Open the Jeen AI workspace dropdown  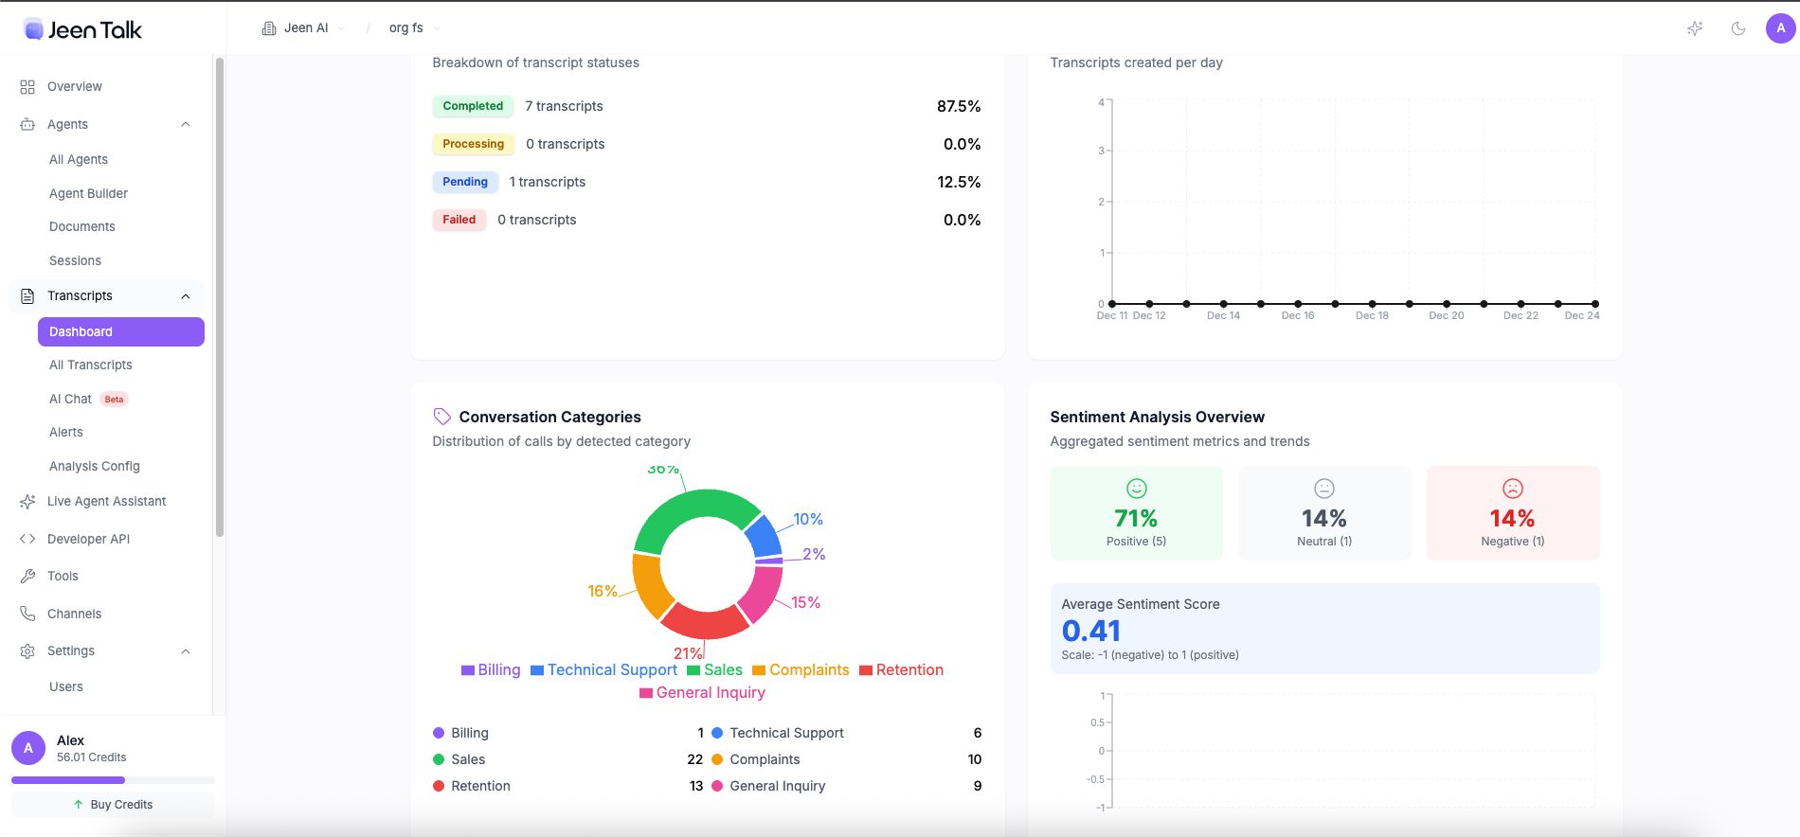(305, 28)
